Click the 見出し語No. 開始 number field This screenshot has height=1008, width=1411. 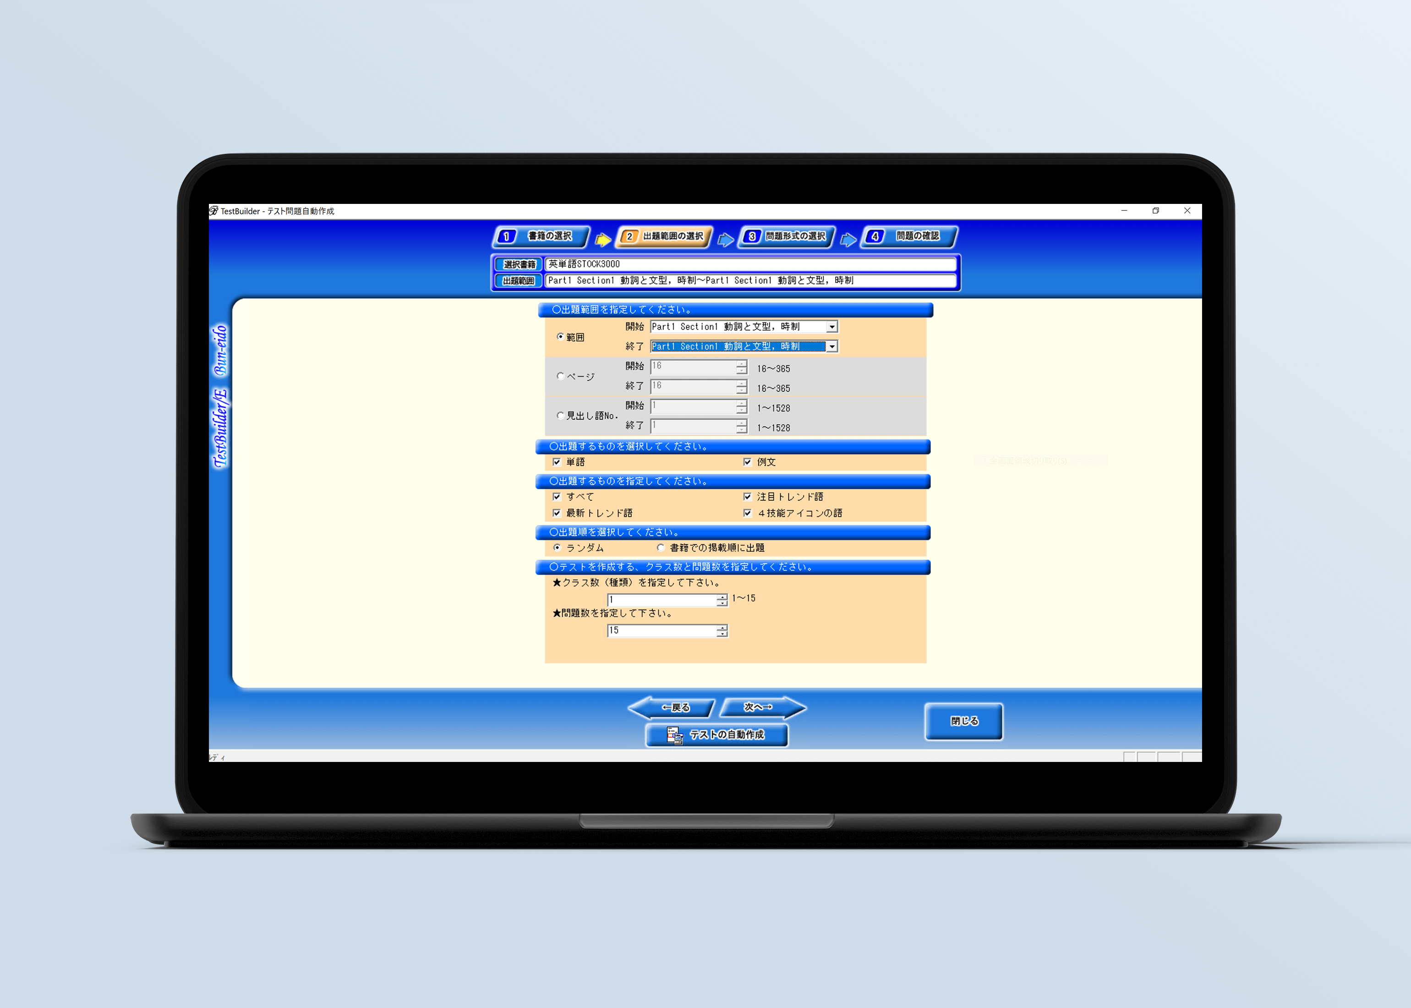[x=693, y=406]
